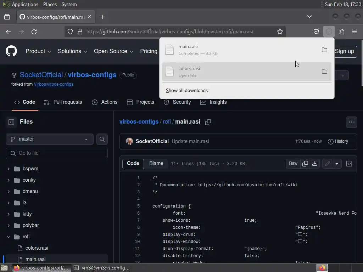This screenshot has height=272, width=363.
Task: Expand the Product menu
Action: 38,51
